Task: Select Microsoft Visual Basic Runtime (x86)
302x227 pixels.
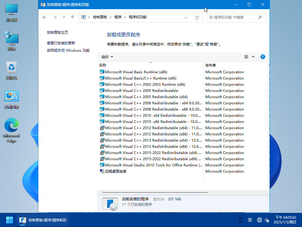Action: 136,72
